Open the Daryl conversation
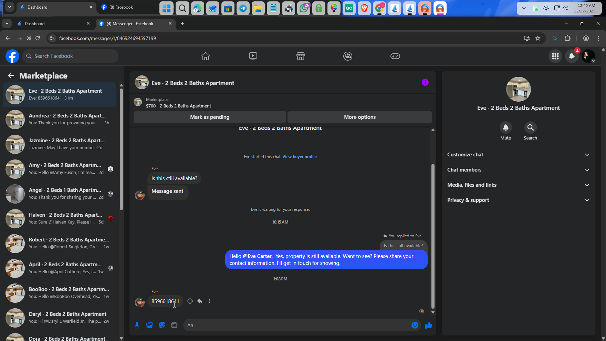This screenshot has width=606, height=341. click(x=59, y=318)
